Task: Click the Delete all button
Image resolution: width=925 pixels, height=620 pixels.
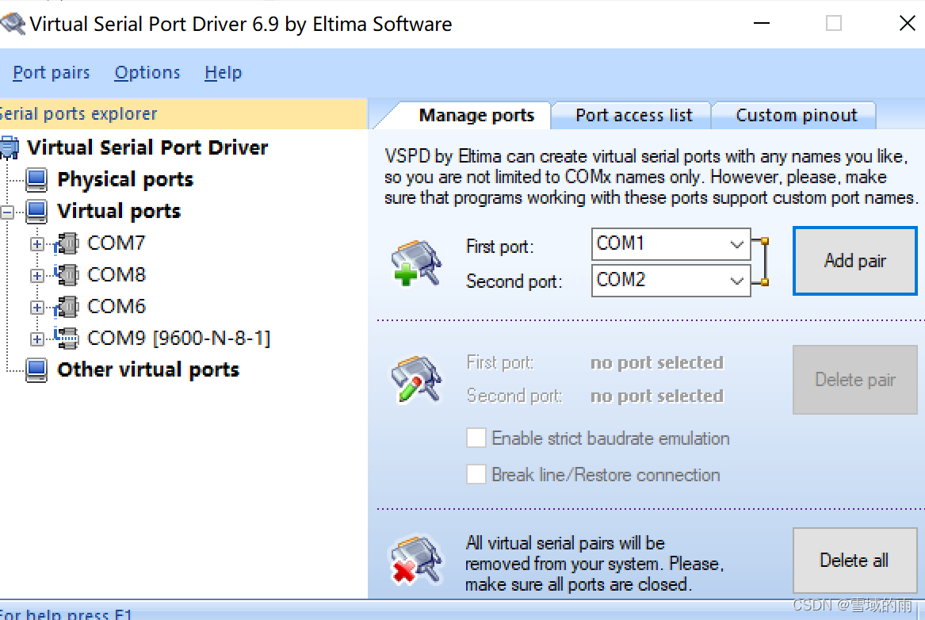Action: click(x=854, y=560)
